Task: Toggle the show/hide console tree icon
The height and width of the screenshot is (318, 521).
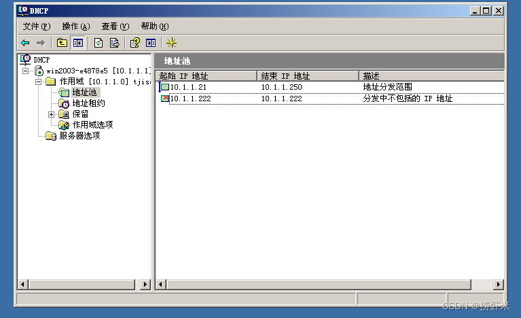Action: pos(78,43)
